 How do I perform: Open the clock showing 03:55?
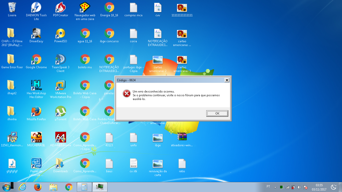(319, 187)
